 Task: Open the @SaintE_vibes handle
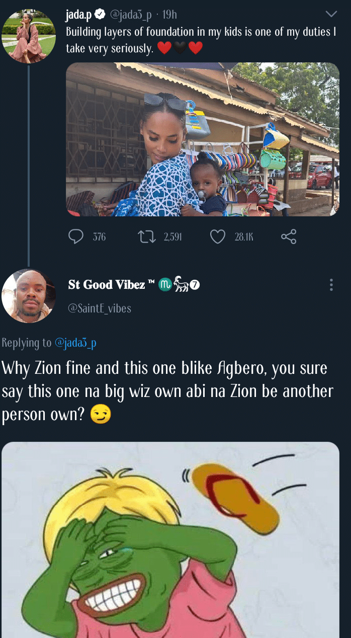point(100,308)
